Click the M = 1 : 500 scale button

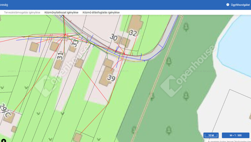[235, 135]
